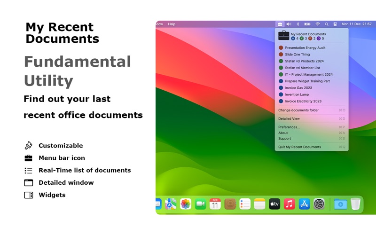Viewport: 376px width, 235px height.
Task: Open the Wi-Fi menu bar icon
Action: [x=318, y=24]
